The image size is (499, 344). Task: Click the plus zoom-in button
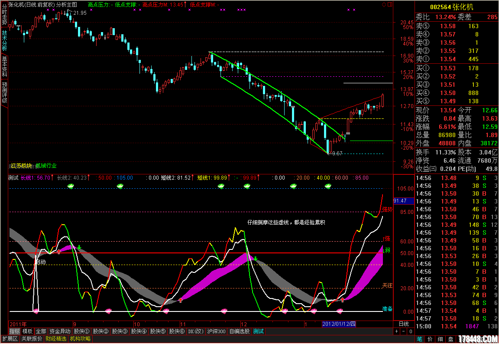(397, 331)
